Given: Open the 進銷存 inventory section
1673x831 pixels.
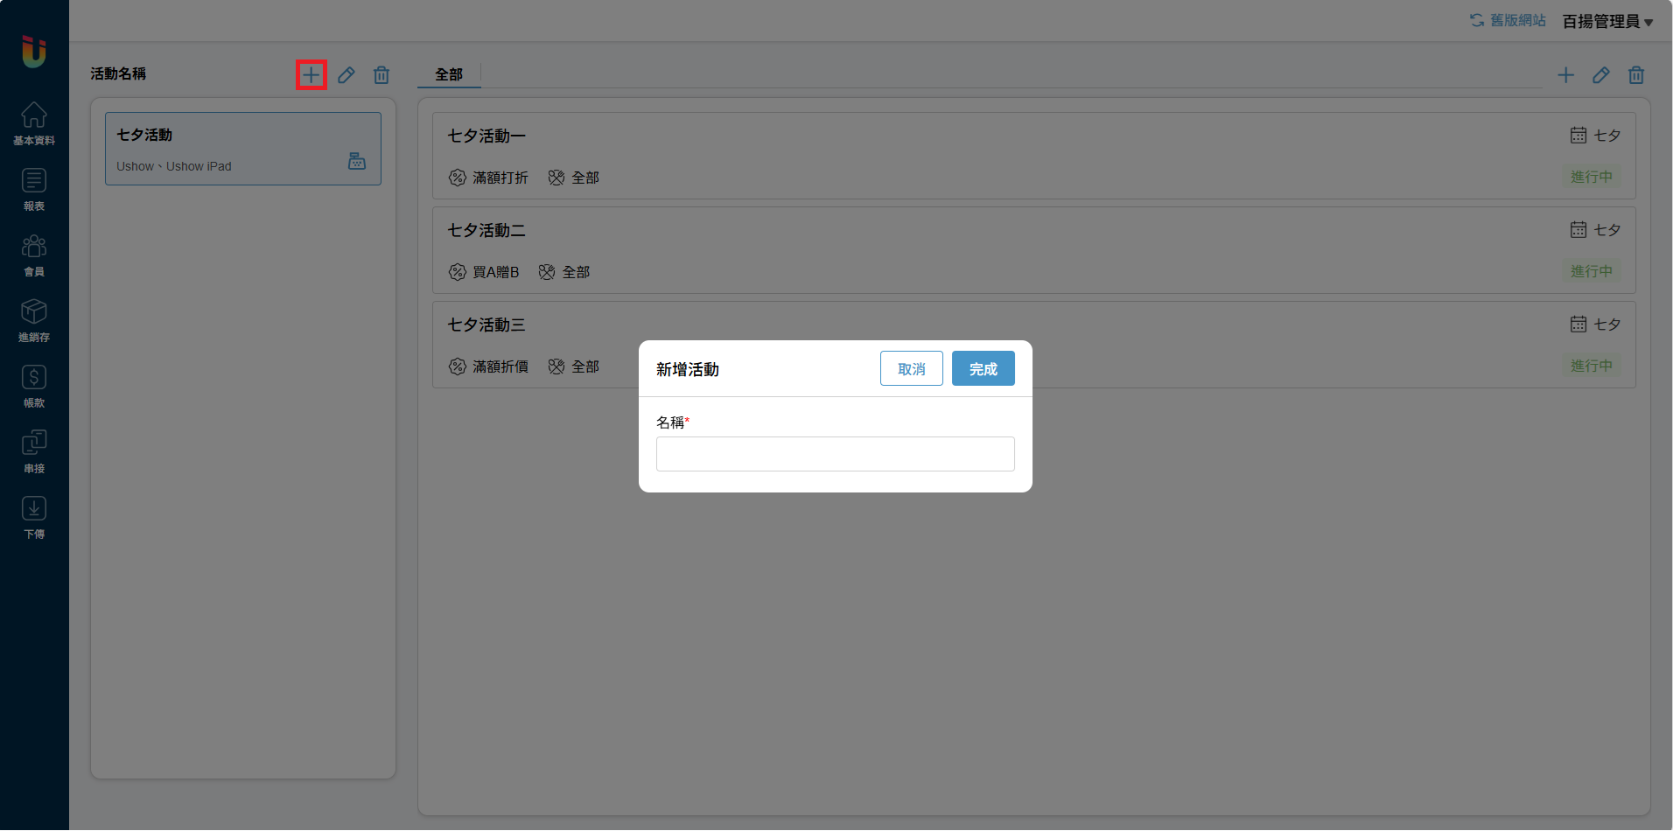Looking at the screenshot, I should (34, 320).
